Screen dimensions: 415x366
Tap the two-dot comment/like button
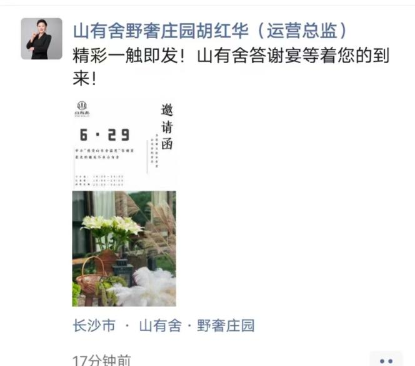pyautogui.click(x=386, y=361)
